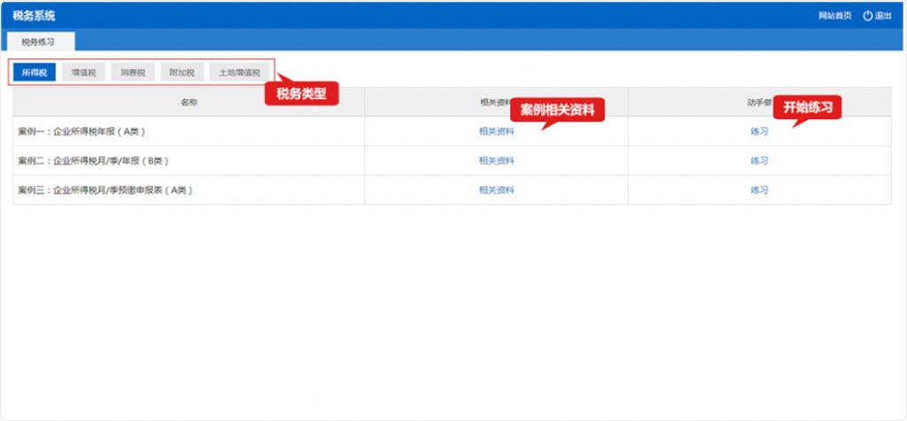Open 相关资料 for 案例二 月/季/年报 (B类)
This screenshot has width=907, height=421.
[496, 160]
